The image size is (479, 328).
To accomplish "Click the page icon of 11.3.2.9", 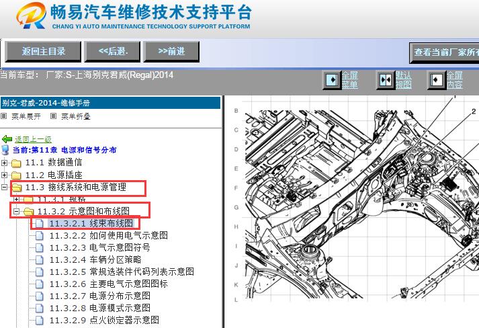I will click(x=40, y=321).
